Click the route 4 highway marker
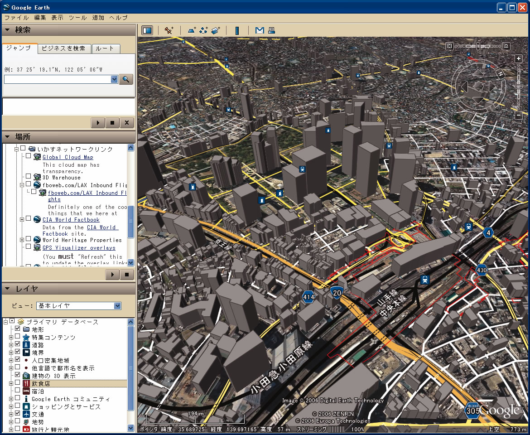The width and height of the screenshot is (530, 435). coord(488,232)
